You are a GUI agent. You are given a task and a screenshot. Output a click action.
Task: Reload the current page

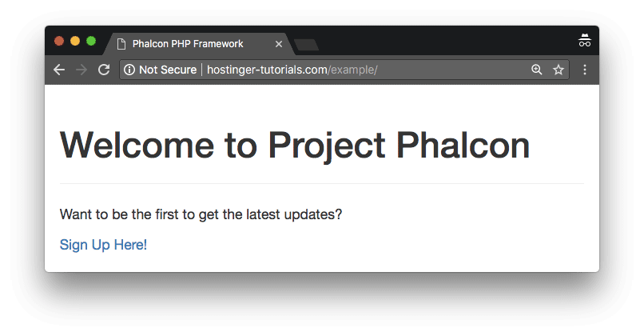pos(104,70)
